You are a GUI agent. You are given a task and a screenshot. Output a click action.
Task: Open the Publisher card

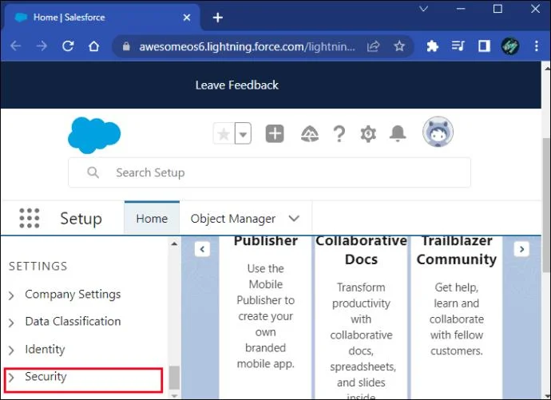pos(266,318)
